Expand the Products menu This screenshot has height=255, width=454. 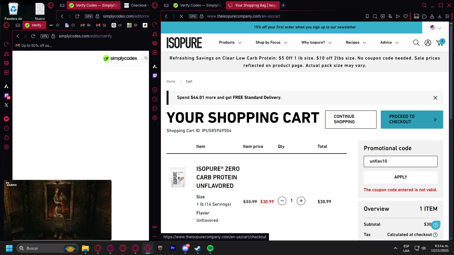pos(230,43)
